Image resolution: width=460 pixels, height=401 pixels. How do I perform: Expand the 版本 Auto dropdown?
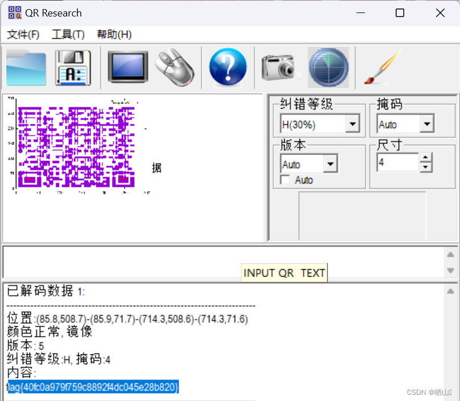[x=330, y=164]
